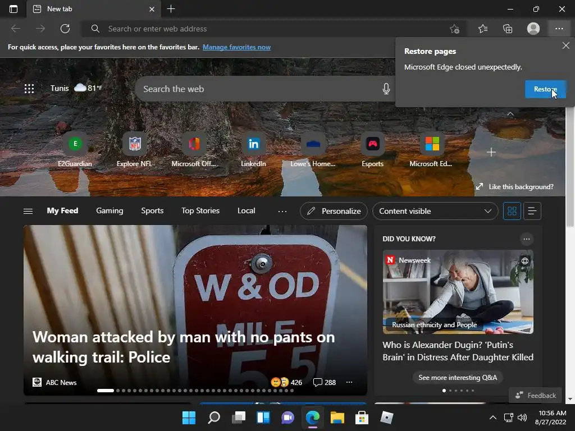This screenshot has width=575, height=431.
Task: Open the Favorites list icon
Action: click(483, 29)
